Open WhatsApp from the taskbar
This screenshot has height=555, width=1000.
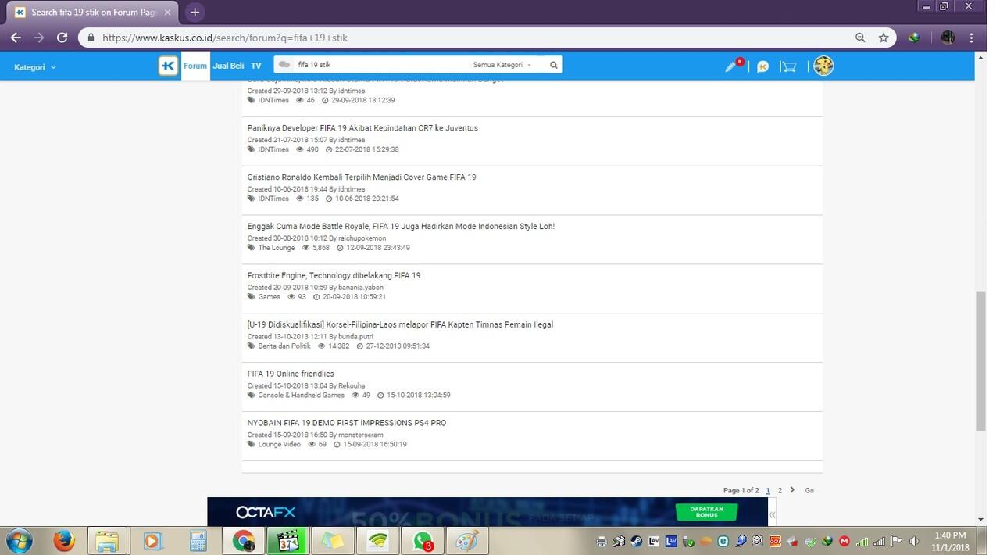pos(423,540)
